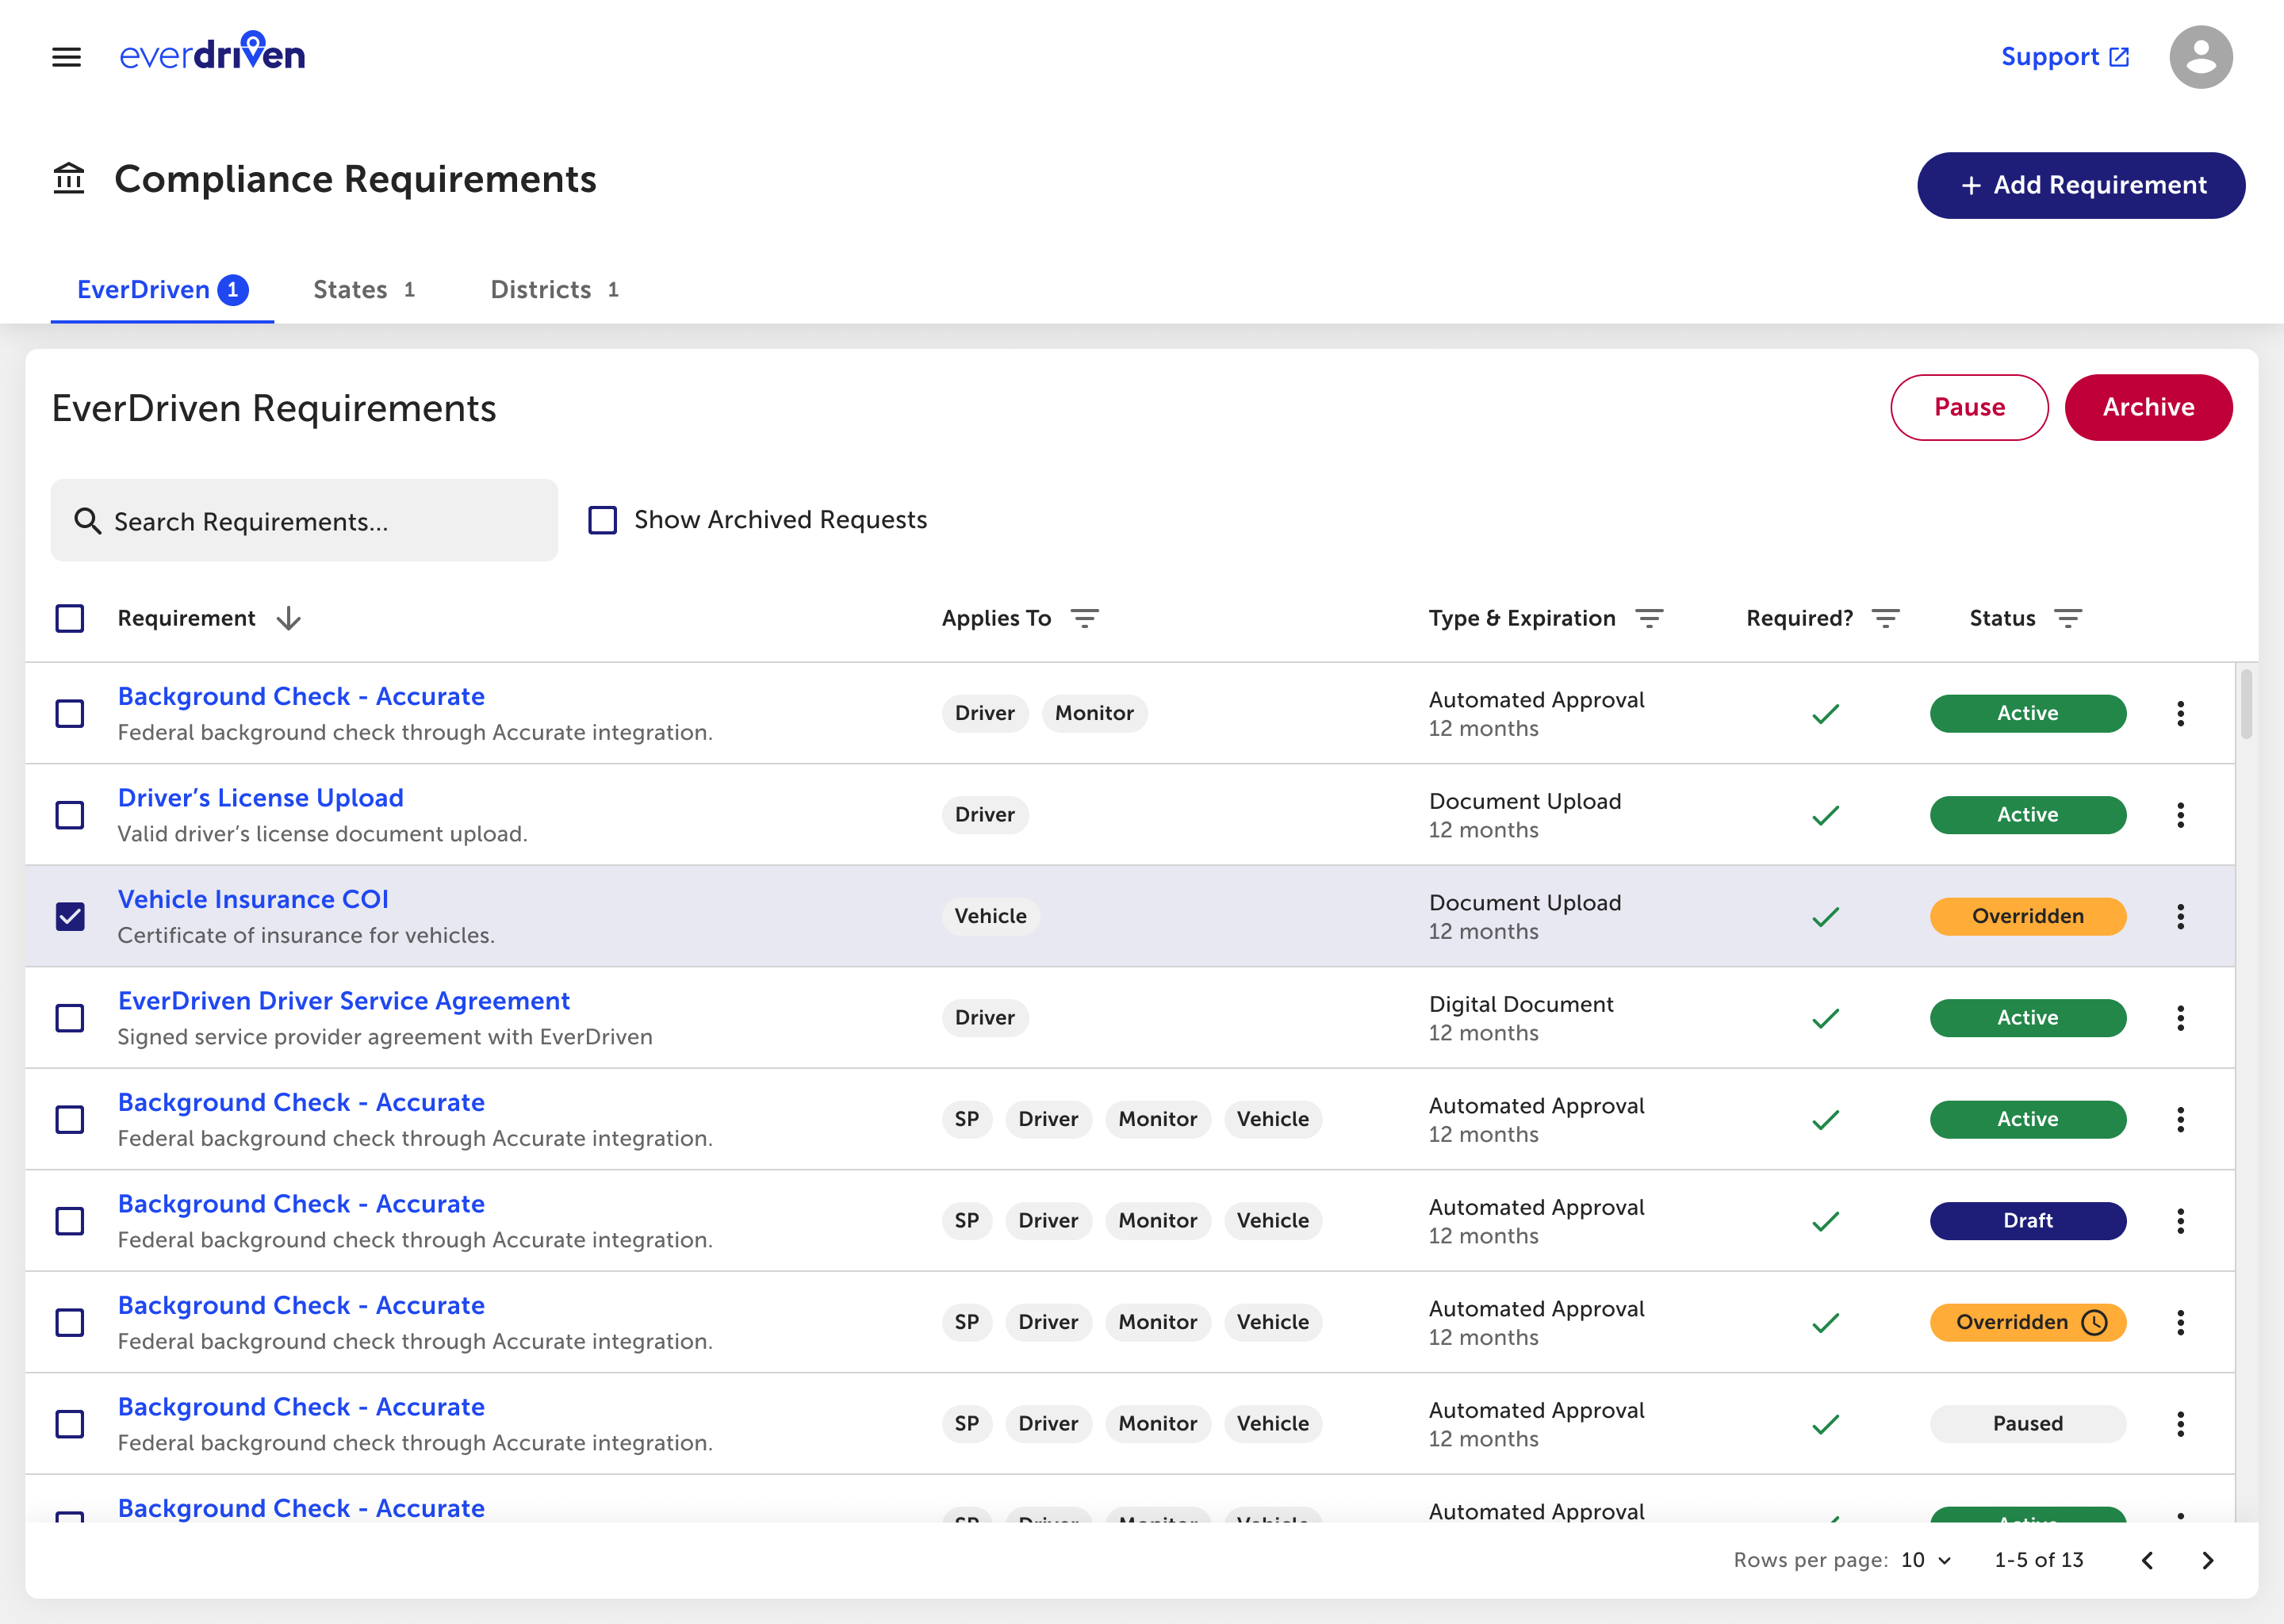Viewport: 2284px width, 1624px height.
Task: Open the Required? column filter
Action: [x=1885, y=618]
